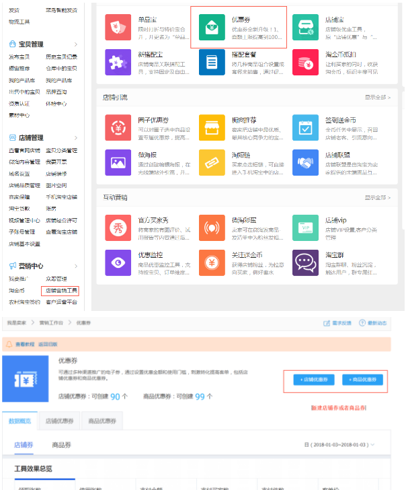Switch to the 商品优惠券 tab

tap(102, 421)
